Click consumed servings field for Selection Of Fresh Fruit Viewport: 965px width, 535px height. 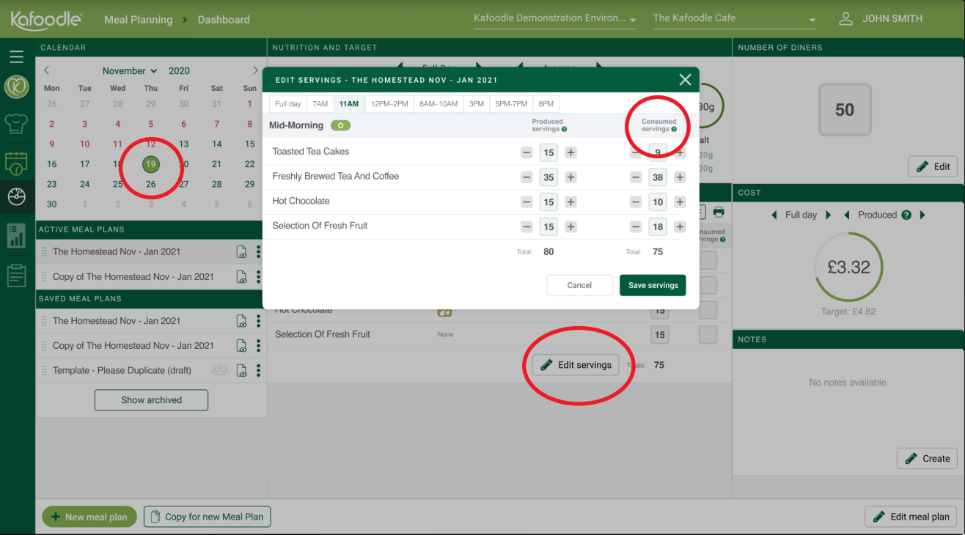[x=658, y=227]
